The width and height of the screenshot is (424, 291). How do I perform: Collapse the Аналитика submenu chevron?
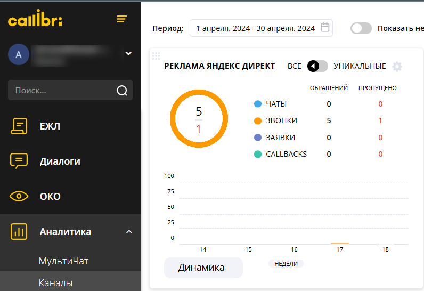(x=129, y=232)
